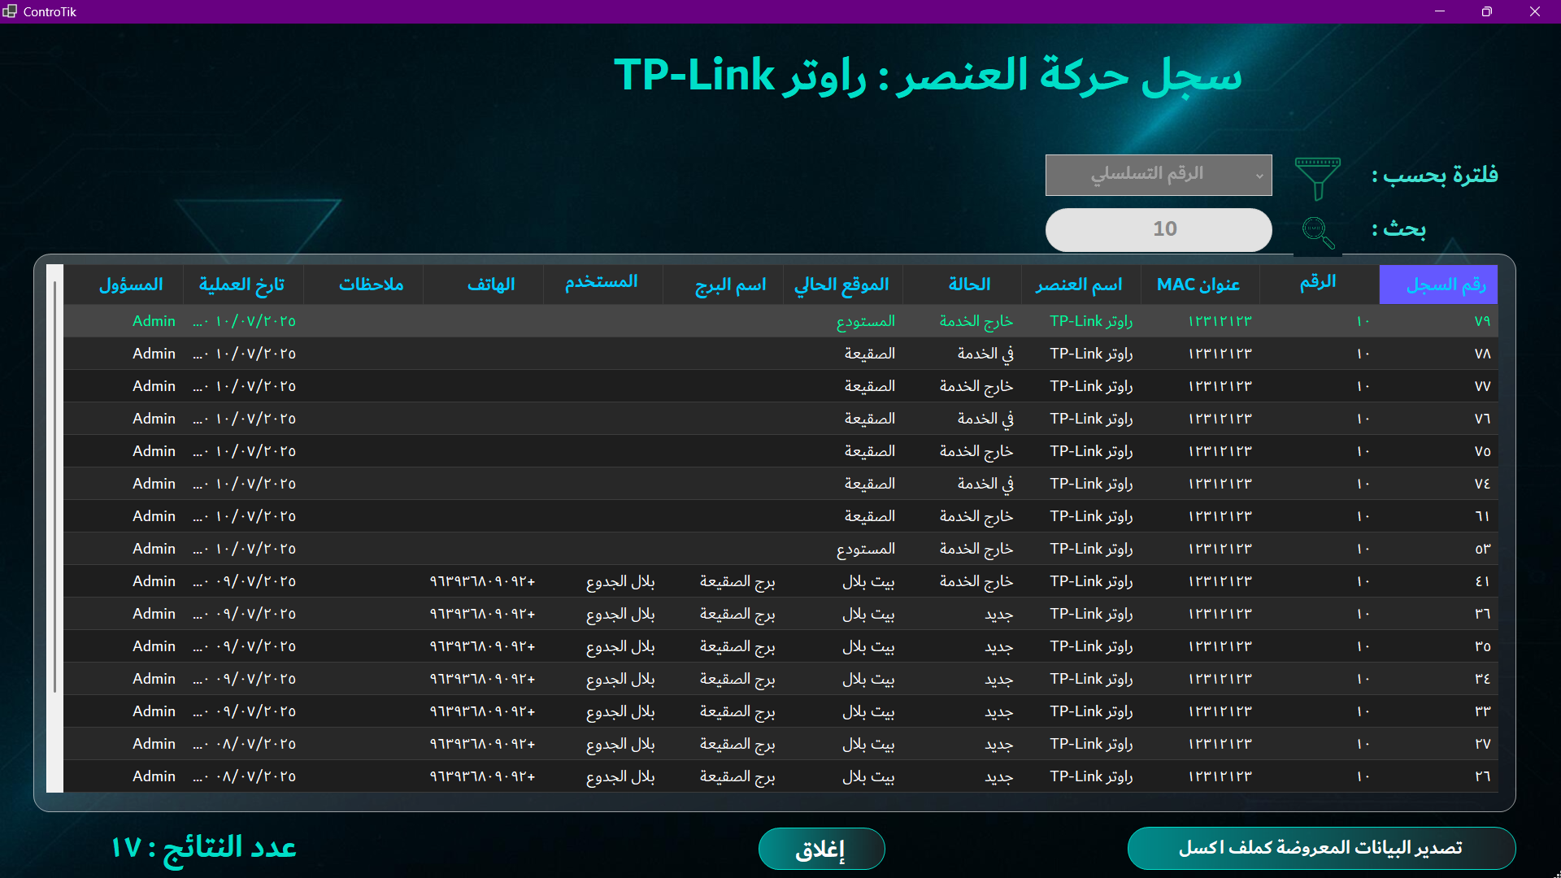The image size is (1561, 878).
Task: Sort by الحالة column header
Action: pyautogui.click(x=962, y=285)
